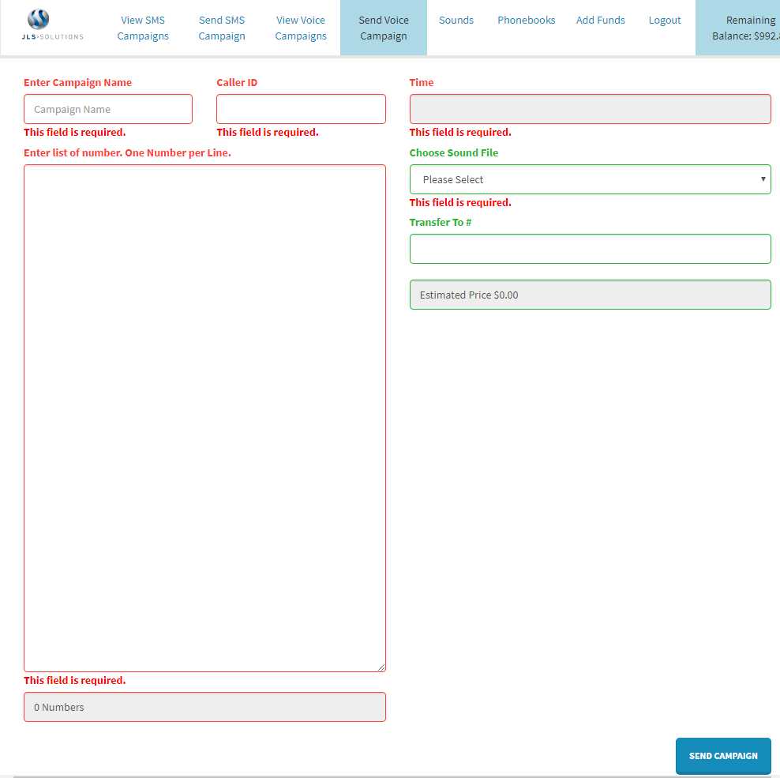Focus the Campaign Name input field
Screen dimensions: 780x778
click(108, 109)
